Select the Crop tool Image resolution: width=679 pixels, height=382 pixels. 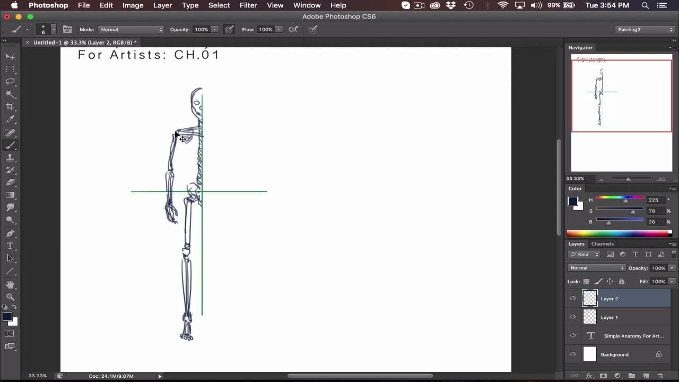(10, 107)
